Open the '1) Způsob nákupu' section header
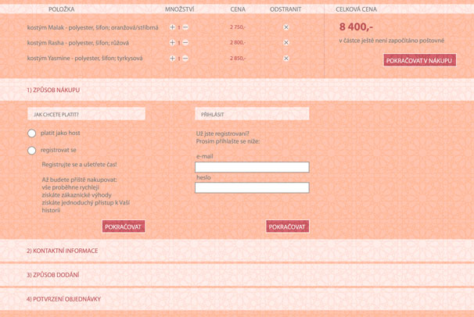Viewport: 474px width, 317px height. pyautogui.click(x=53, y=90)
